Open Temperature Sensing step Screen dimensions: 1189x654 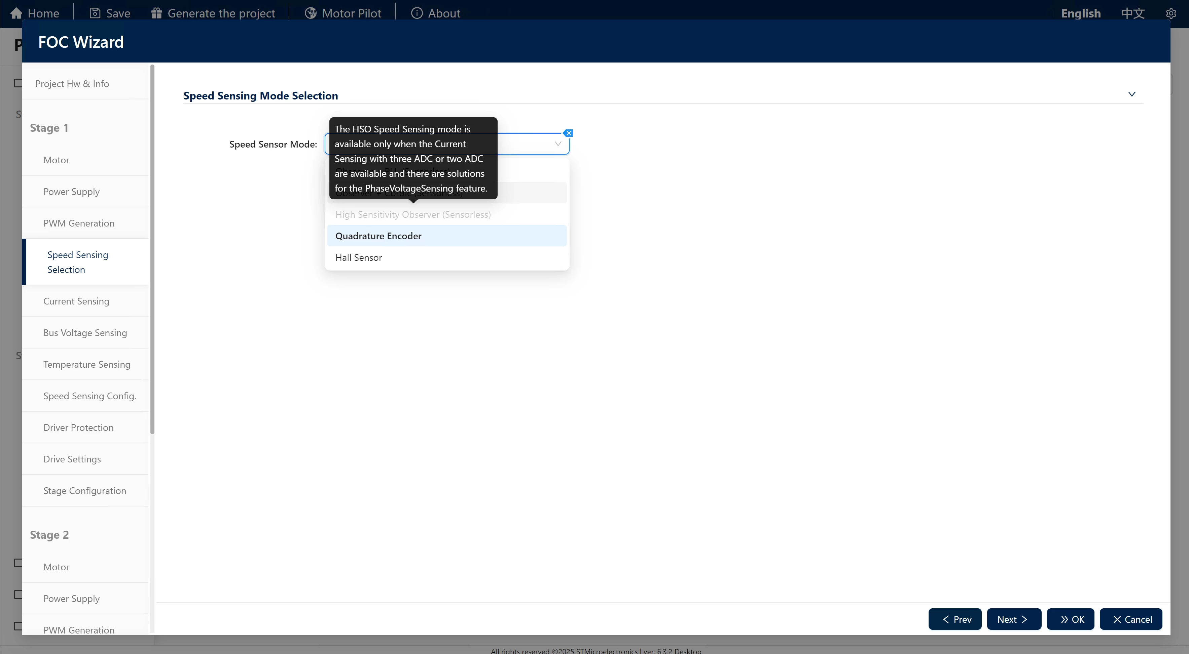85,364
